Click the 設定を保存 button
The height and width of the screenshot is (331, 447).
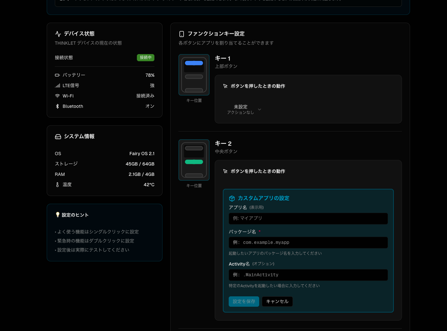click(x=244, y=302)
